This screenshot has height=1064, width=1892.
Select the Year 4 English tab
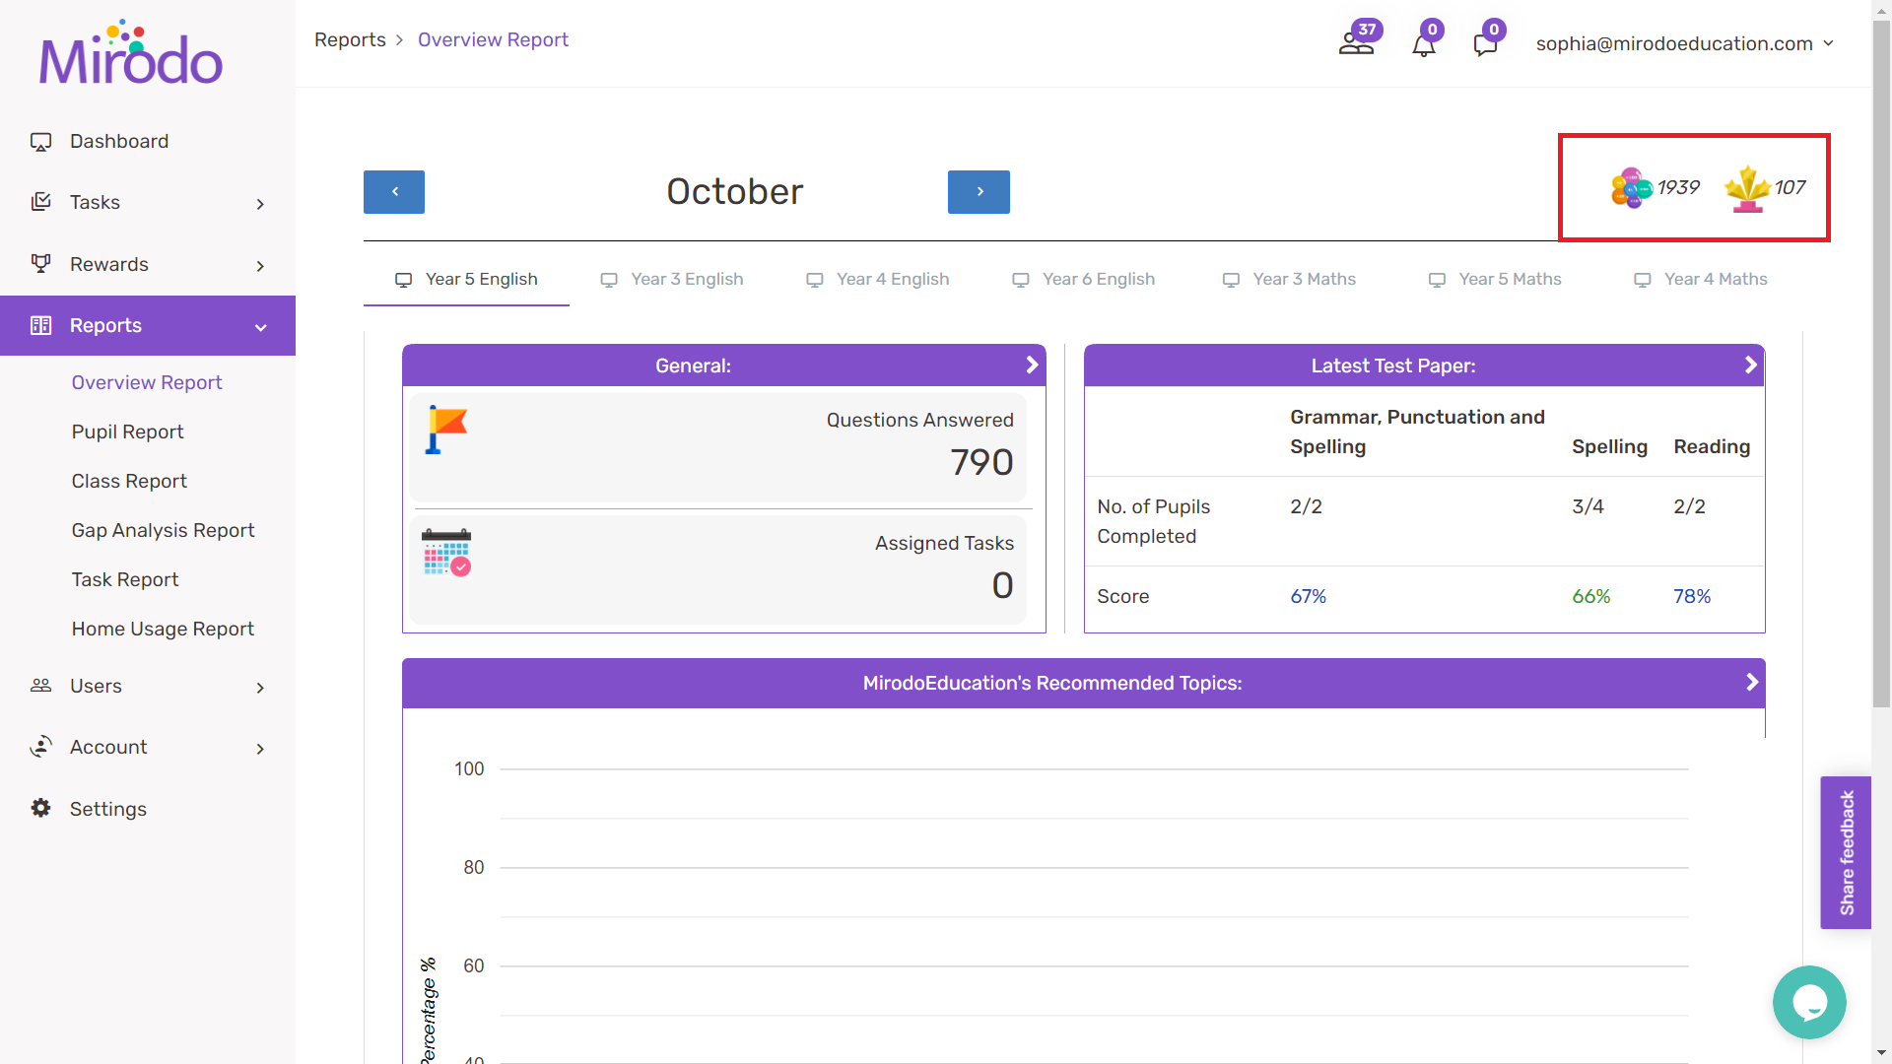(878, 280)
